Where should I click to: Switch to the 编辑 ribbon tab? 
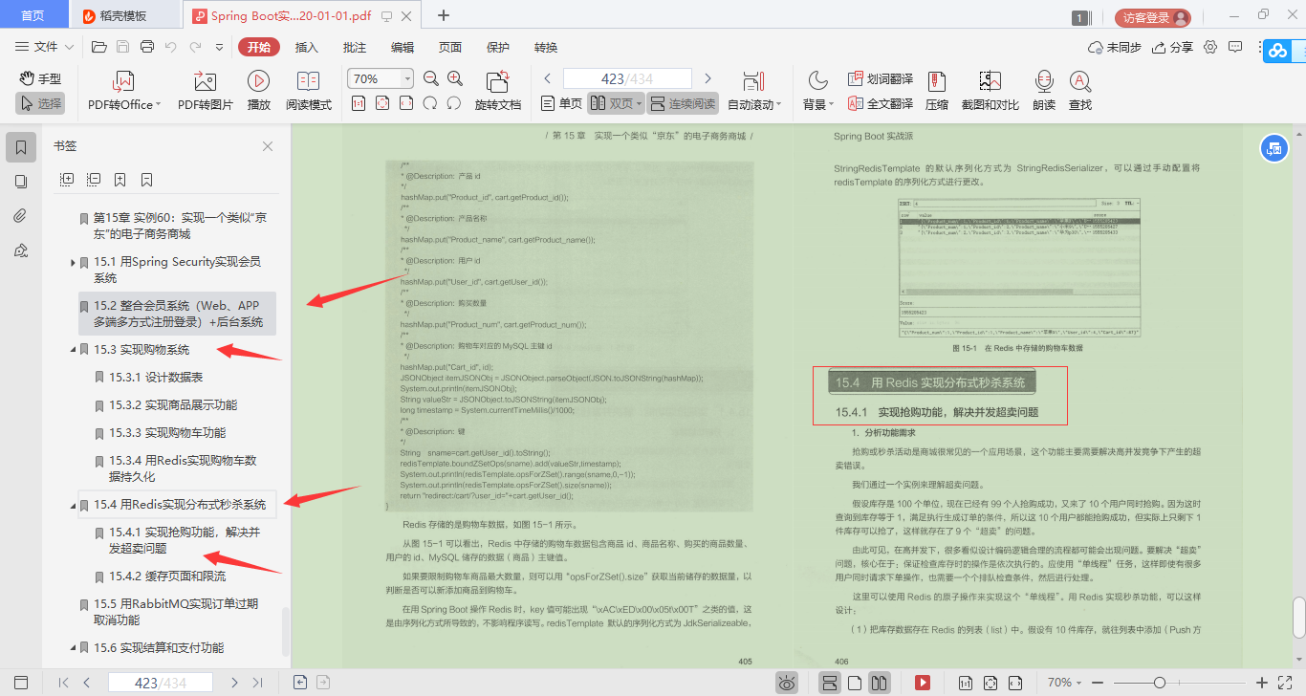[403, 47]
